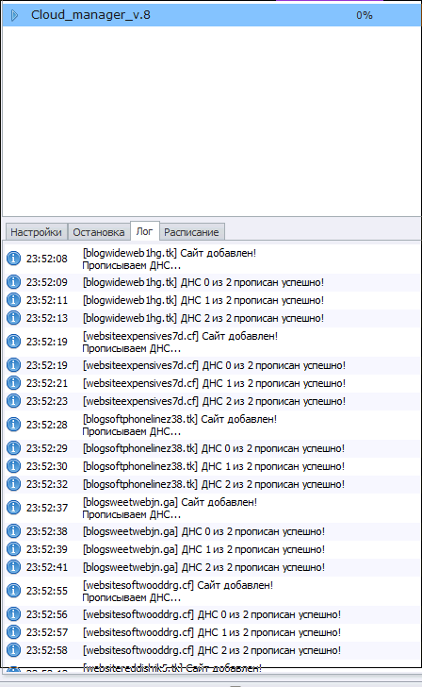Image resolution: width=422 pixels, height=687 pixels.
Task: Select blogsoftphonelinez38.tk Сайт добавлен message
Action: click(x=180, y=425)
